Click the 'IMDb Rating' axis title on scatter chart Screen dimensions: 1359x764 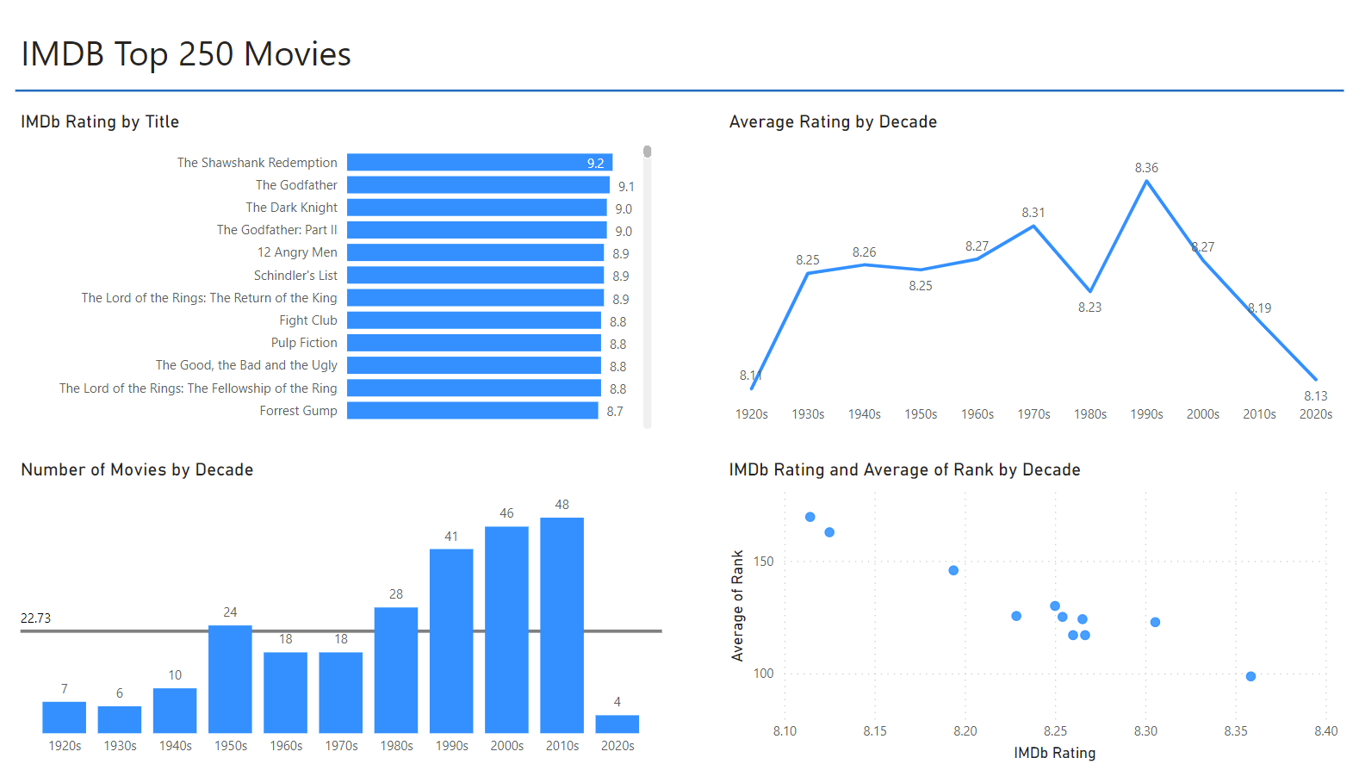(1055, 753)
